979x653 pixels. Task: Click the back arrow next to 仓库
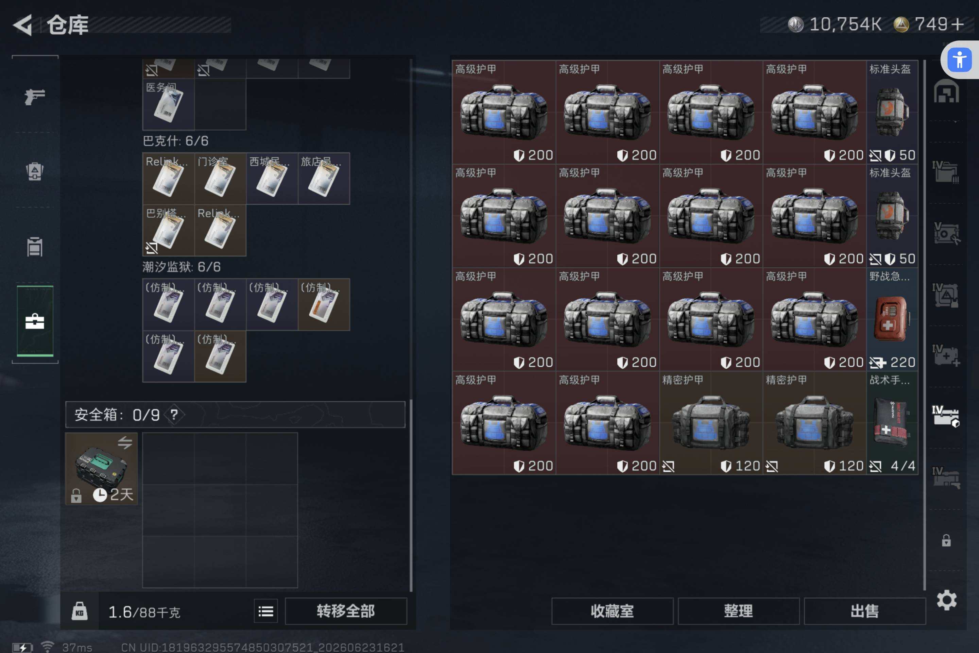(23, 25)
